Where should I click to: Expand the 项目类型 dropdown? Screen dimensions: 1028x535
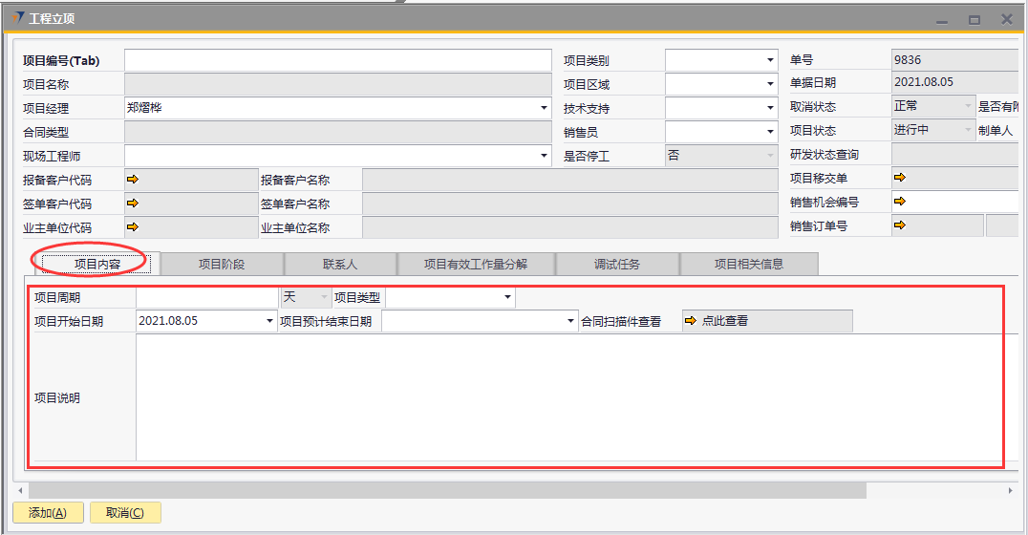pos(507,297)
